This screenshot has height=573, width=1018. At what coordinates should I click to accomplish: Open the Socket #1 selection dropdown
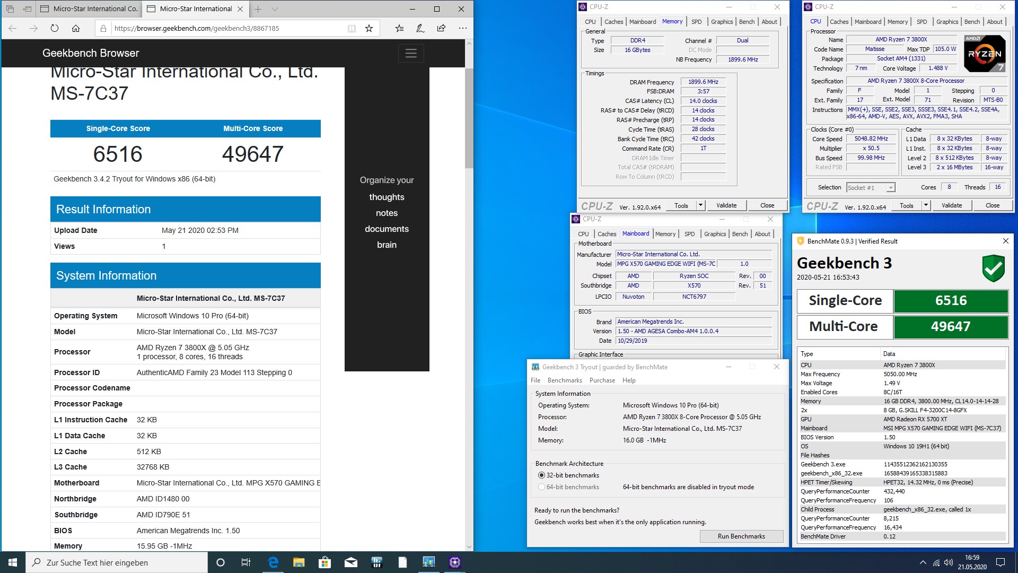tap(871, 187)
